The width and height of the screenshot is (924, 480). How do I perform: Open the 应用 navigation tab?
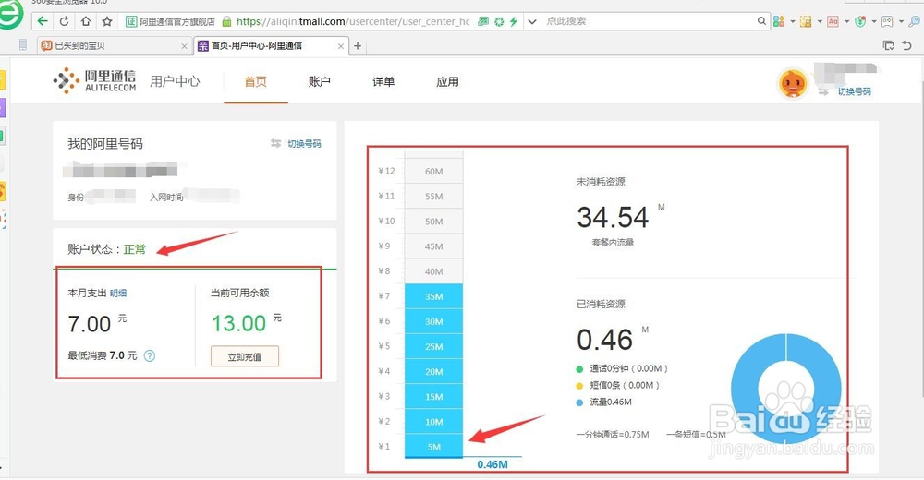(447, 82)
